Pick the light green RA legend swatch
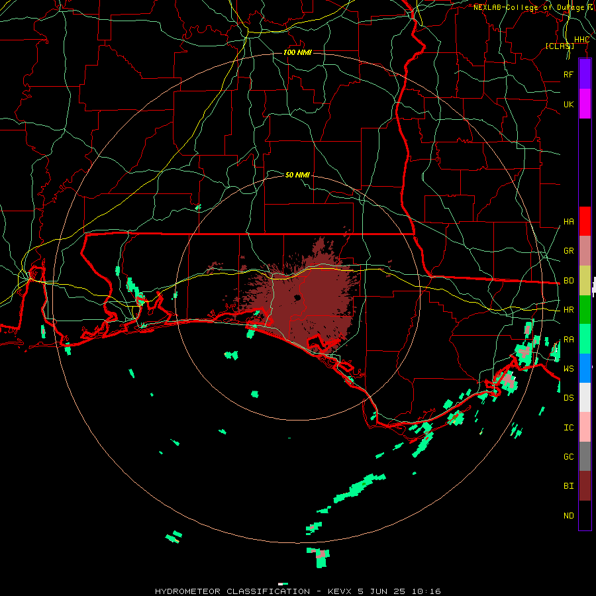The width and height of the screenshot is (596, 596). tap(585, 339)
